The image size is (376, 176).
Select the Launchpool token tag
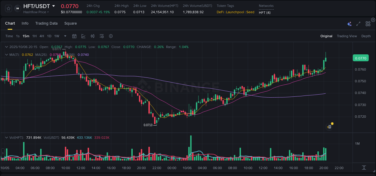click(x=235, y=12)
